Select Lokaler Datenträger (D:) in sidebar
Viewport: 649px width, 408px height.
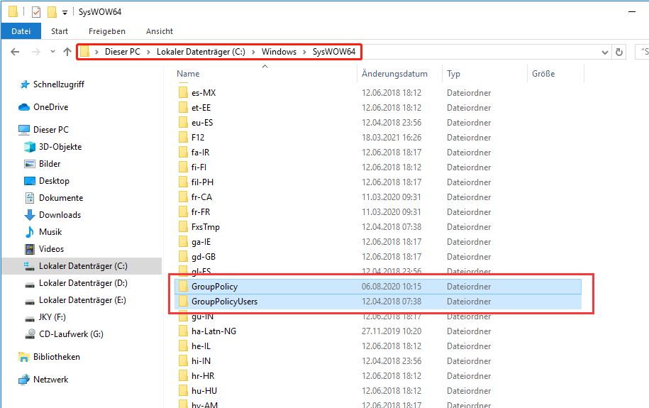[x=83, y=283]
